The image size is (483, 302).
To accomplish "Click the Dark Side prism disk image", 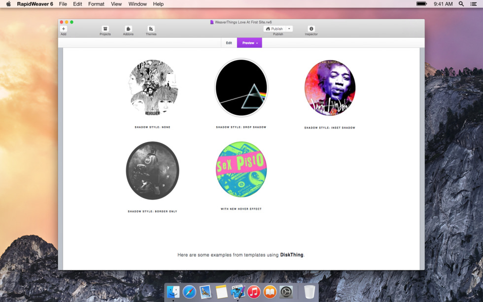I will tap(241, 88).
